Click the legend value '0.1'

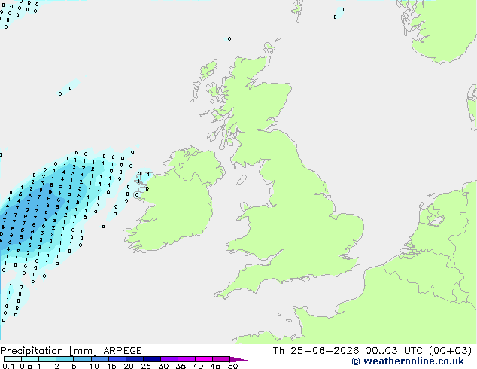8,366
